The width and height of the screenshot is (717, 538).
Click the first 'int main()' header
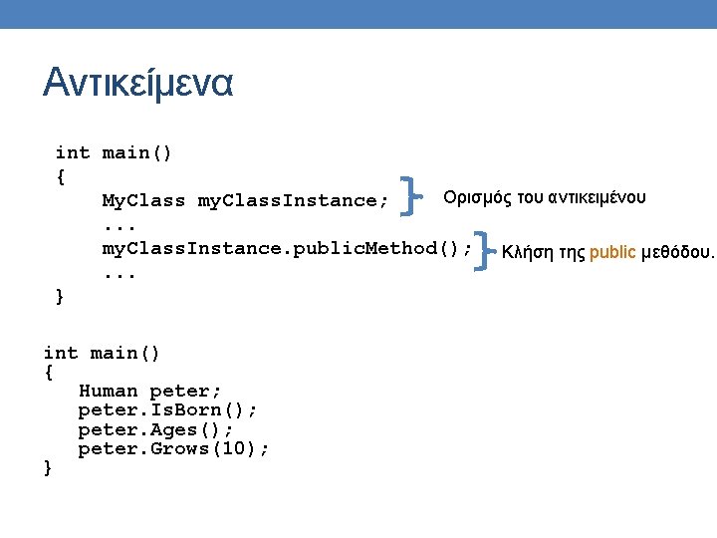(x=114, y=152)
